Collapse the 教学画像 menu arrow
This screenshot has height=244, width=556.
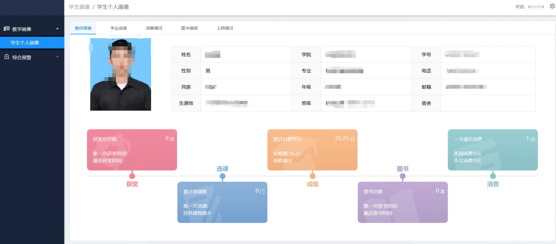[57, 29]
